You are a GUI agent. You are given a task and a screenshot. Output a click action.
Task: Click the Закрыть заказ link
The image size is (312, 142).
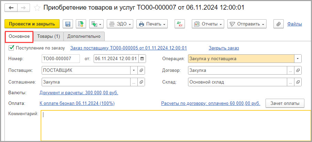[224, 48]
